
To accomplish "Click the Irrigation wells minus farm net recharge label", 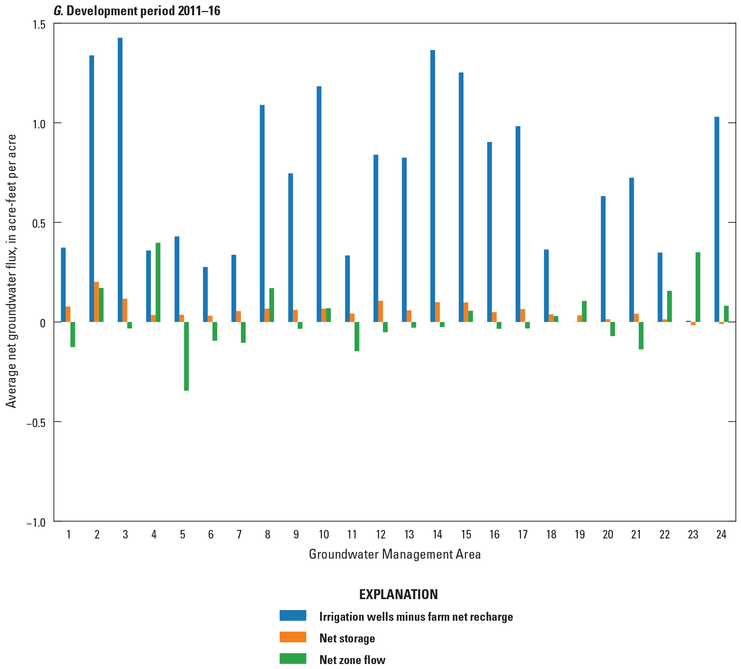I will click(416, 617).
